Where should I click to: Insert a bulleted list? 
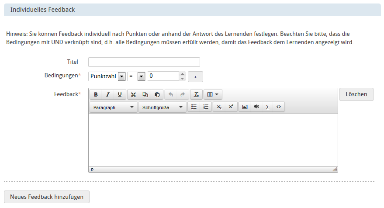pos(194,107)
